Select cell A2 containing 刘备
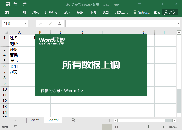 pyautogui.click(x=19, y=43)
